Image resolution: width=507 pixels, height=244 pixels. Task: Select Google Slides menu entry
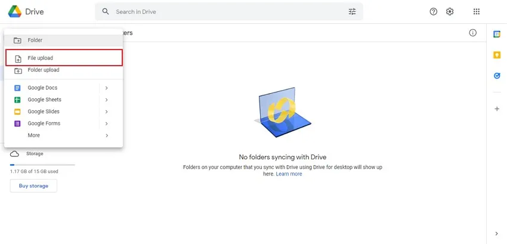[x=63, y=112]
